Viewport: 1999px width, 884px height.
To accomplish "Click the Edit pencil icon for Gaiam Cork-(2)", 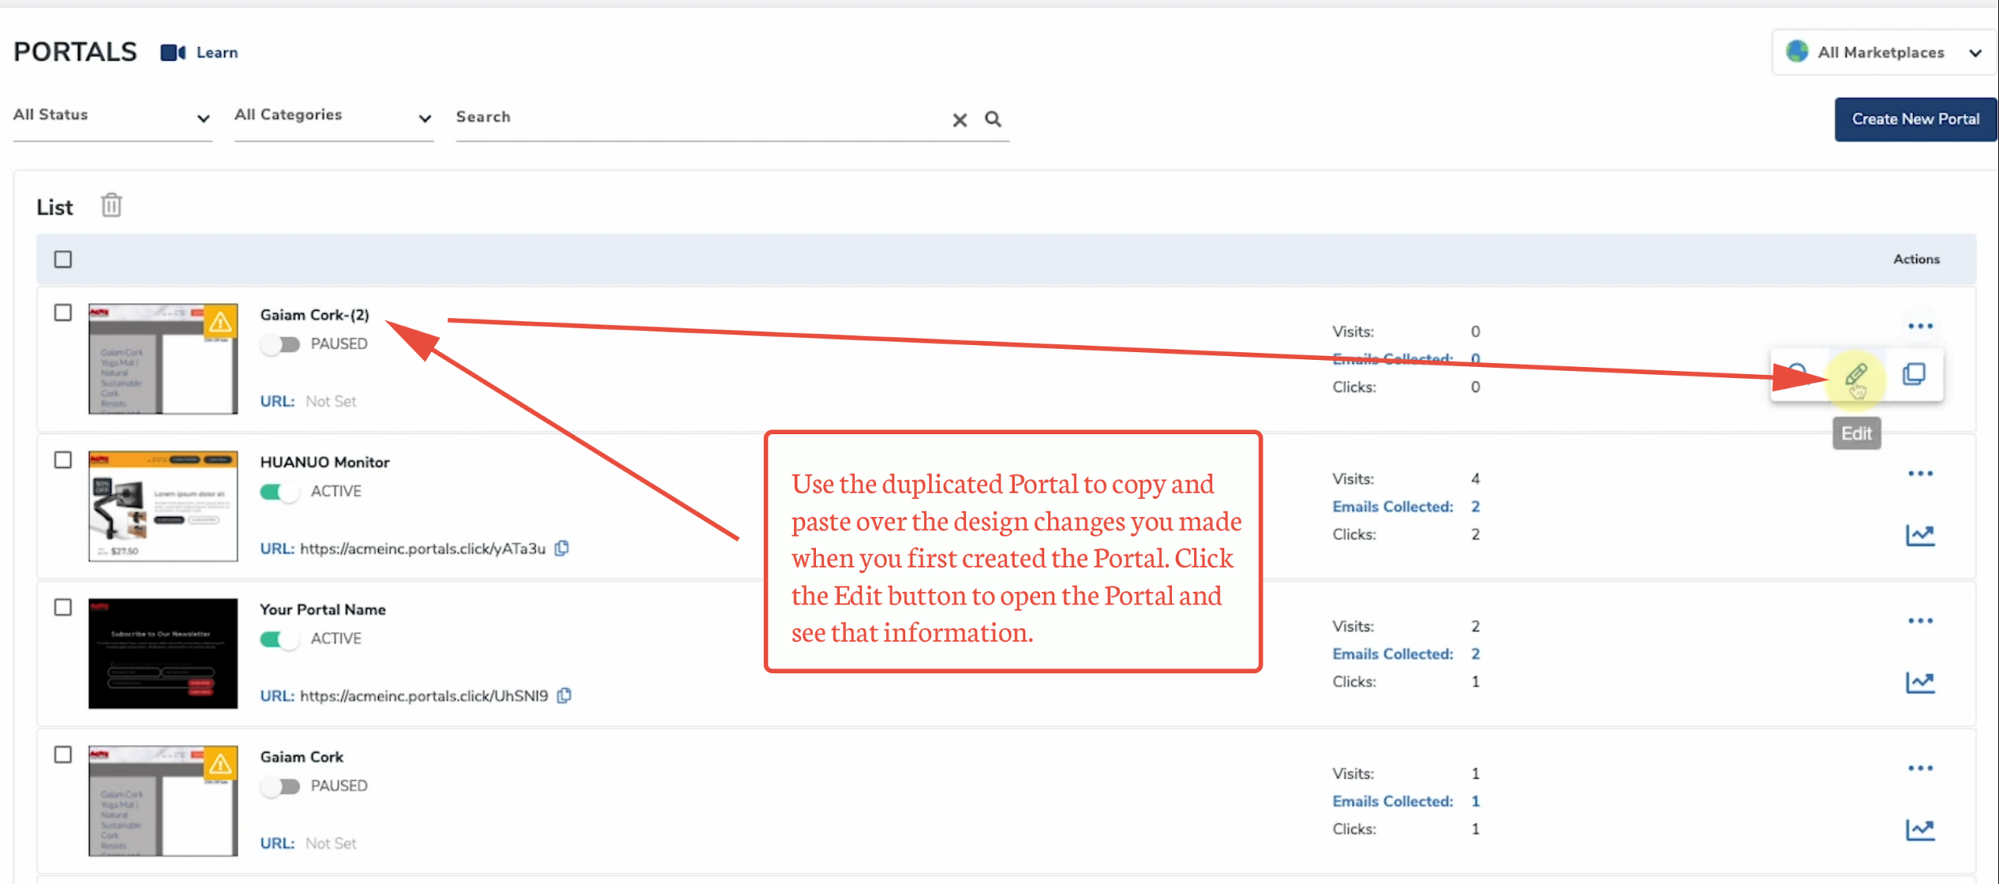I will click(1856, 375).
